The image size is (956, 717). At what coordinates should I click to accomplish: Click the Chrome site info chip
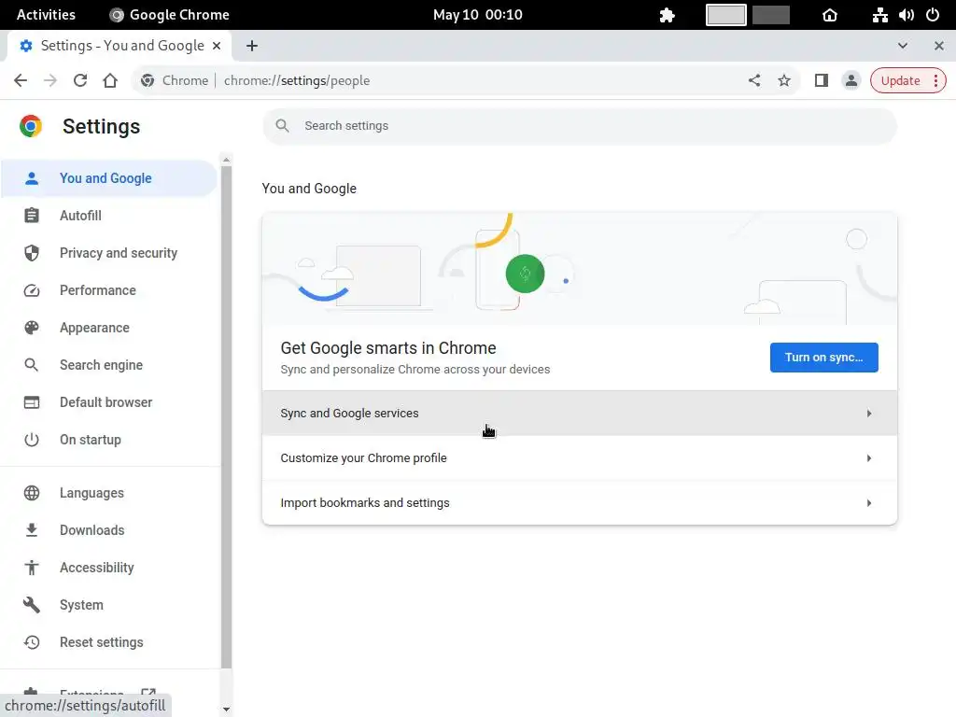tap(175, 80)
